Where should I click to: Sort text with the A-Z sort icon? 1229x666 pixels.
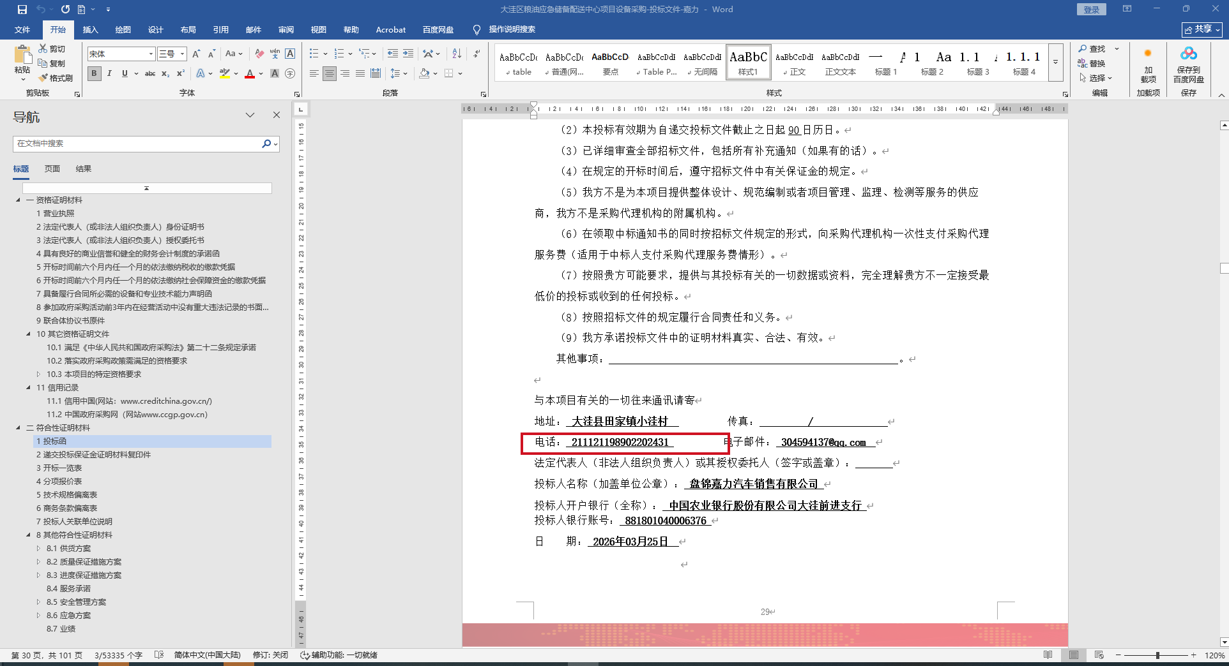pyautogui.click(x=457, y=54)
